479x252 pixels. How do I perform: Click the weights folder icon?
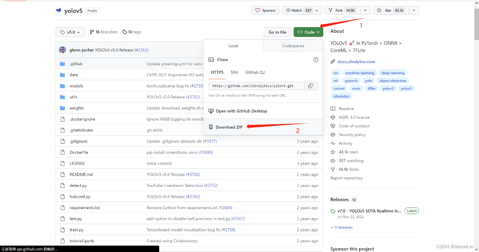coord(63,108)
